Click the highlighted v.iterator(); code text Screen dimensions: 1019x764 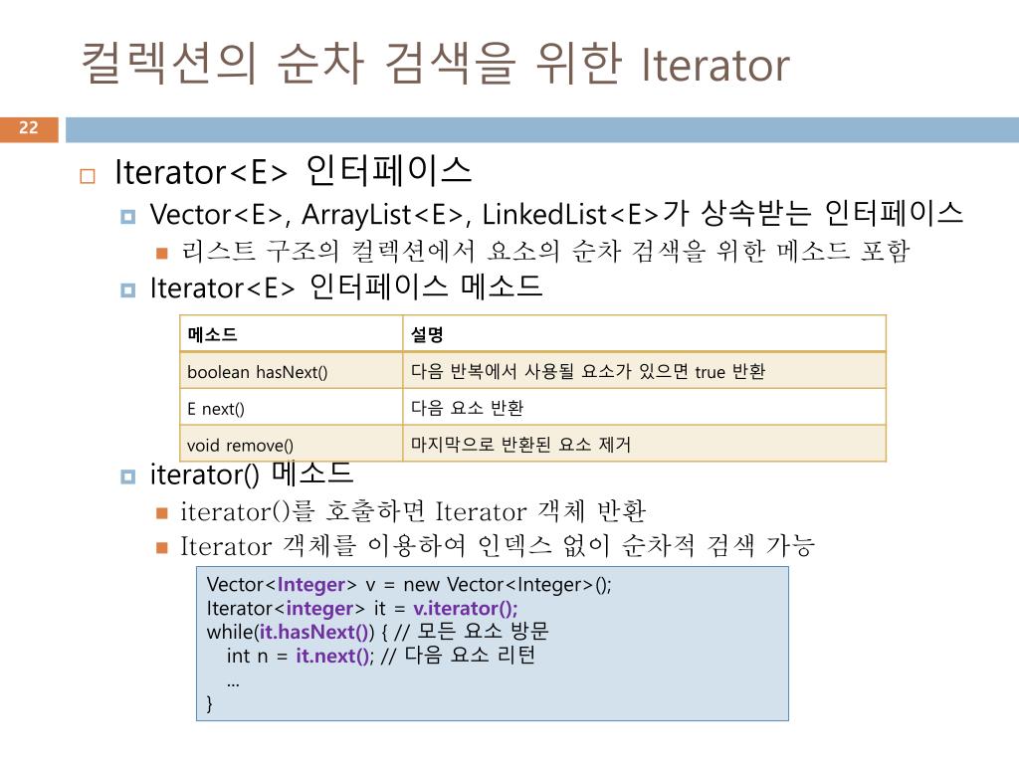click(466, 608)
